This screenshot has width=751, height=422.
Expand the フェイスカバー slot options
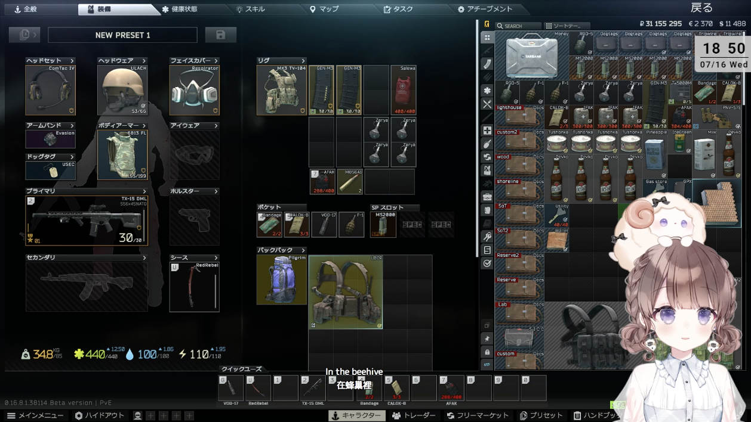pyautogui.click(x=216, y=61)
